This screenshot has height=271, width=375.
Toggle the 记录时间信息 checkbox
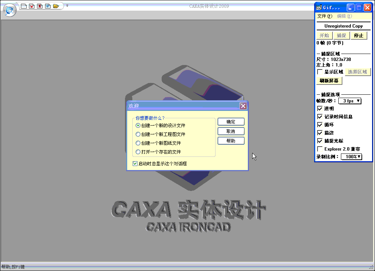320,117
